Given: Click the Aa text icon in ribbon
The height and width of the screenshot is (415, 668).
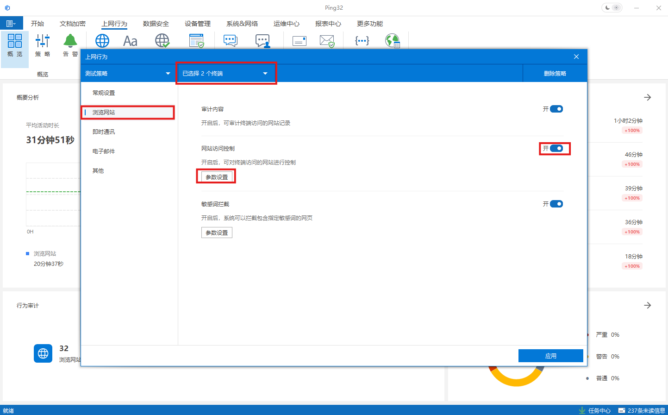Looking at the screenshot, I should (130, 41).
